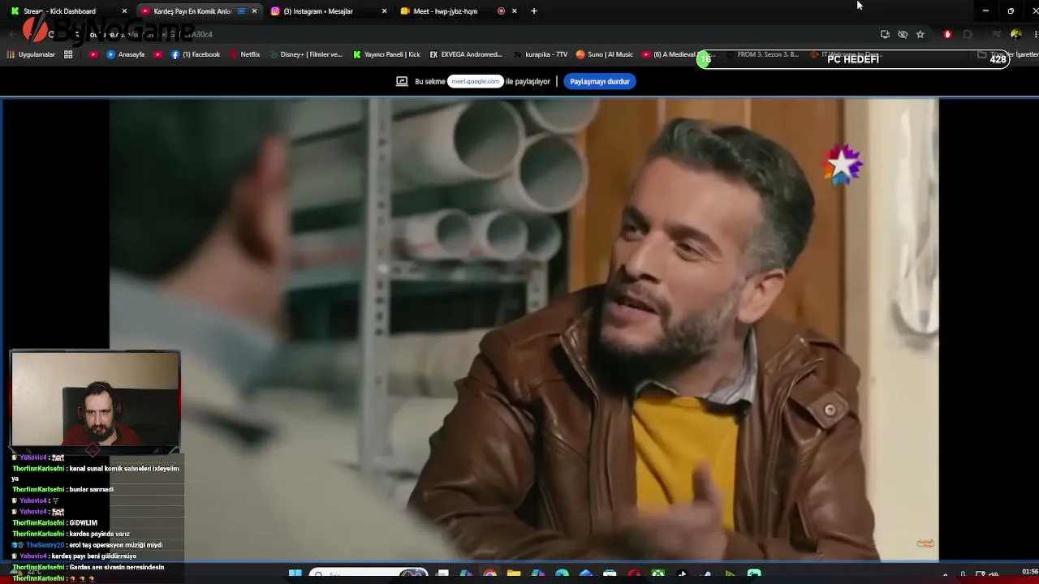
Task: Open the Facebook bookmark
Action: tap(196, 54)
